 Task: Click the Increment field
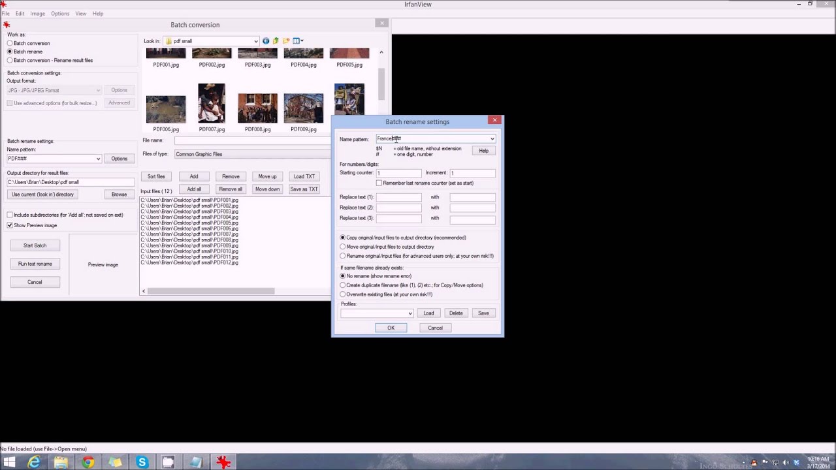(472, 173)
